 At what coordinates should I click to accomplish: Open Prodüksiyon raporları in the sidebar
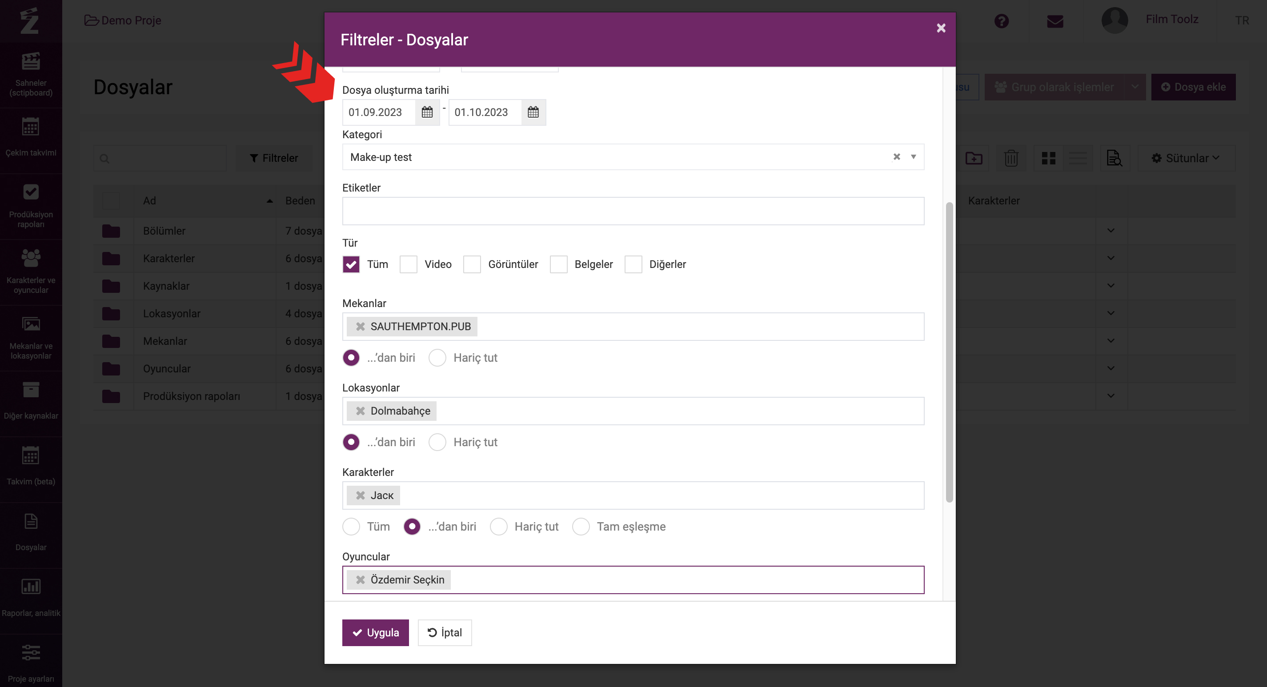point(31,206)
